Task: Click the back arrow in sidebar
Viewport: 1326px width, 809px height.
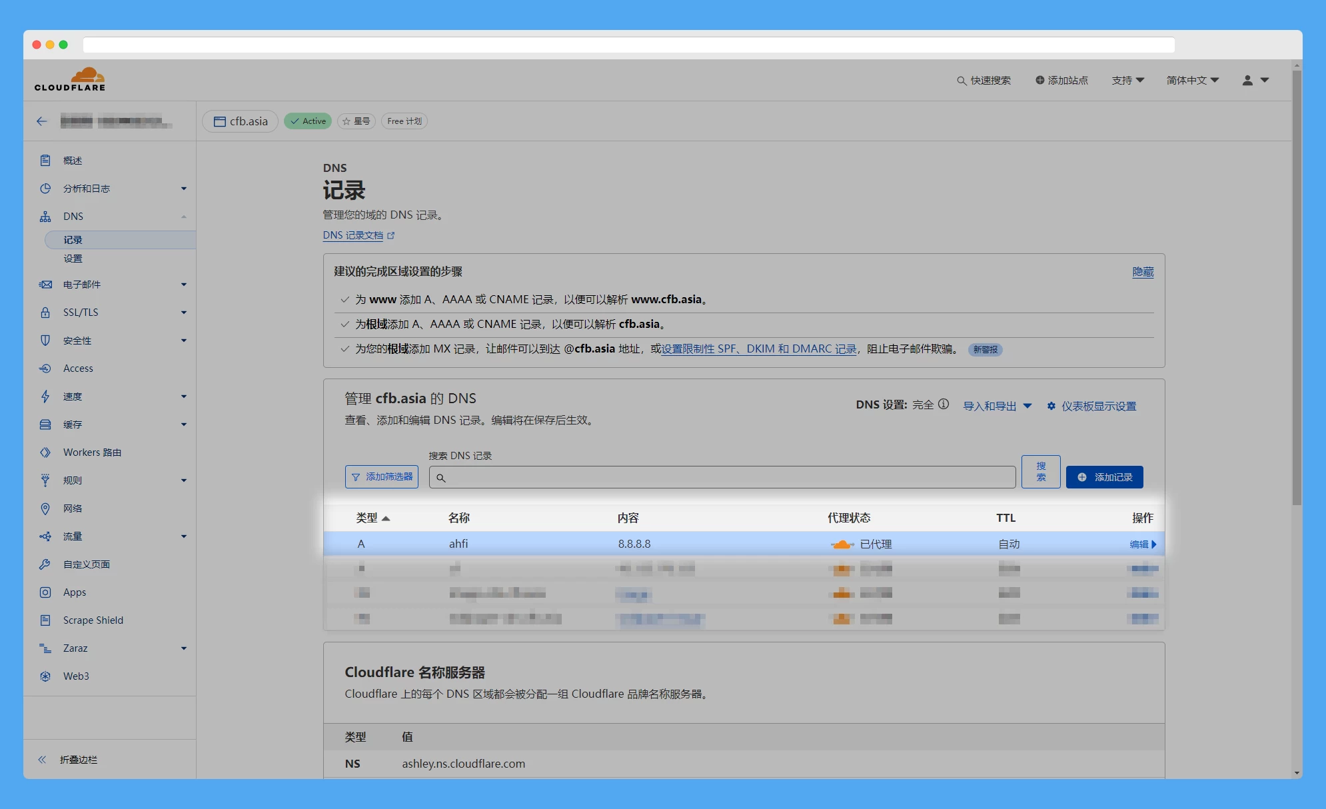Action: [x=42, y=121]
